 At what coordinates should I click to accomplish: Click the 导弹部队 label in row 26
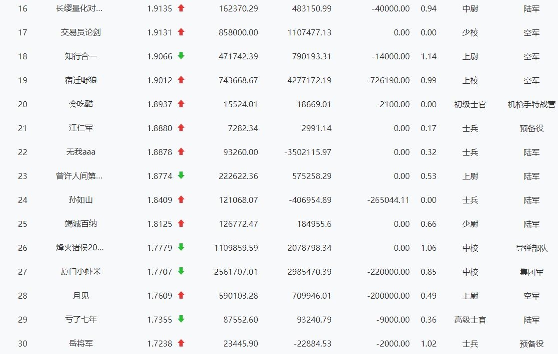pyautogui.click(x=532, y=248)
